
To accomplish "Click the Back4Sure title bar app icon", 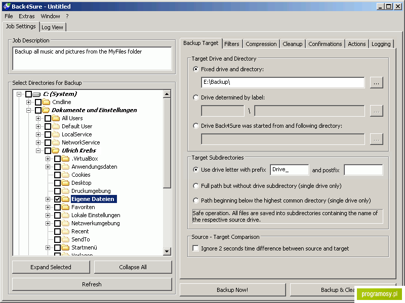I will (7, 6).
